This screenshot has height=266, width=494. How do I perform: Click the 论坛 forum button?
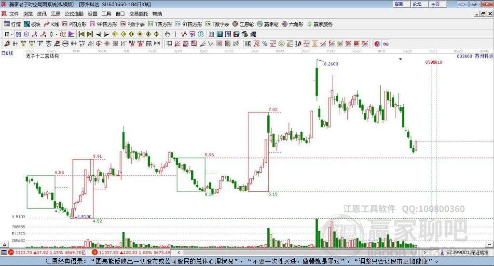tap(419, 4)
